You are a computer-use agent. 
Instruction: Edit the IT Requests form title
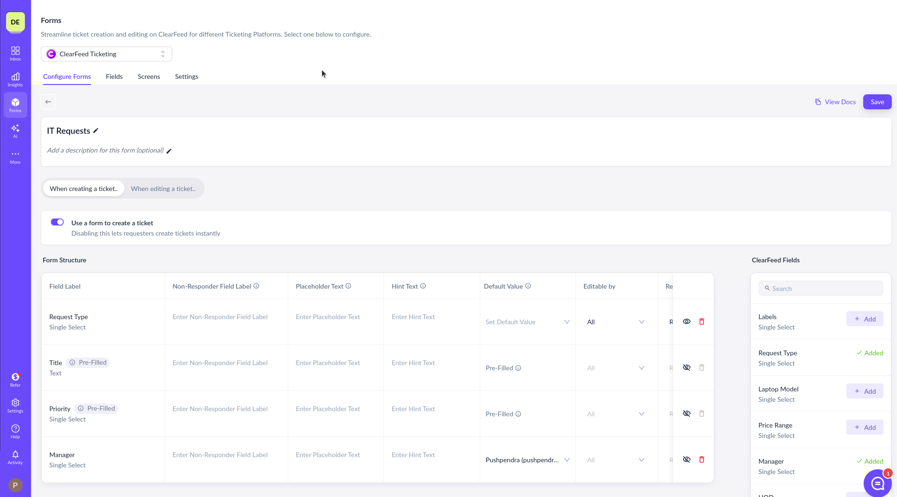click(x=96, y=130)
